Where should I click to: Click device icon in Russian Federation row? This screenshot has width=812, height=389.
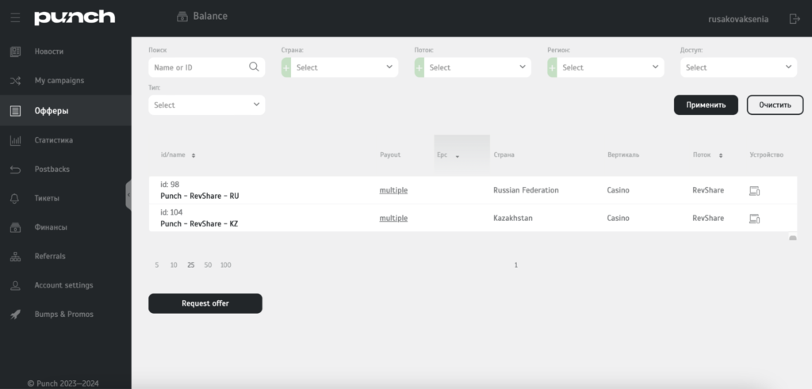(755, 191)
